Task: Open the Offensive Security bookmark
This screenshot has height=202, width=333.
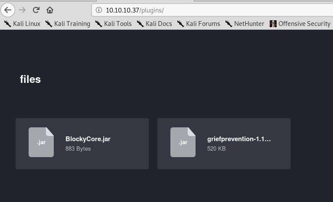Action: pyautogui.click(x=300, y=24)
